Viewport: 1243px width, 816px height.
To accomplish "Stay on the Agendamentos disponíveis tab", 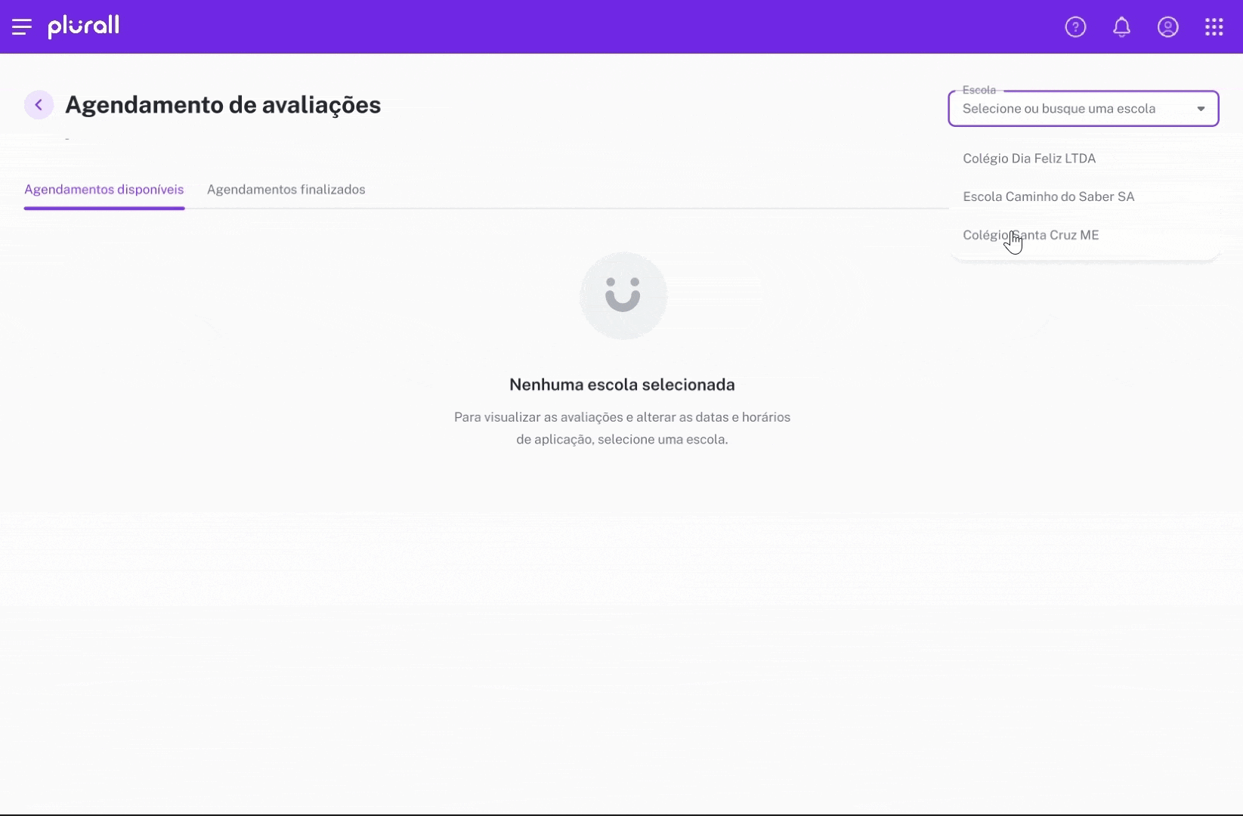I will [x=104, y=190].
